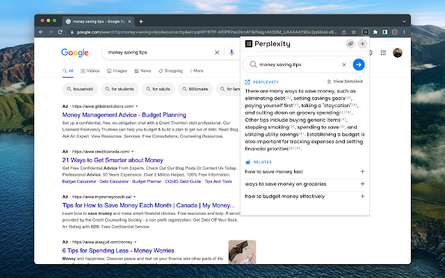445x278 pixels.
Task: Reload the current page
Action: click(60, 32)
